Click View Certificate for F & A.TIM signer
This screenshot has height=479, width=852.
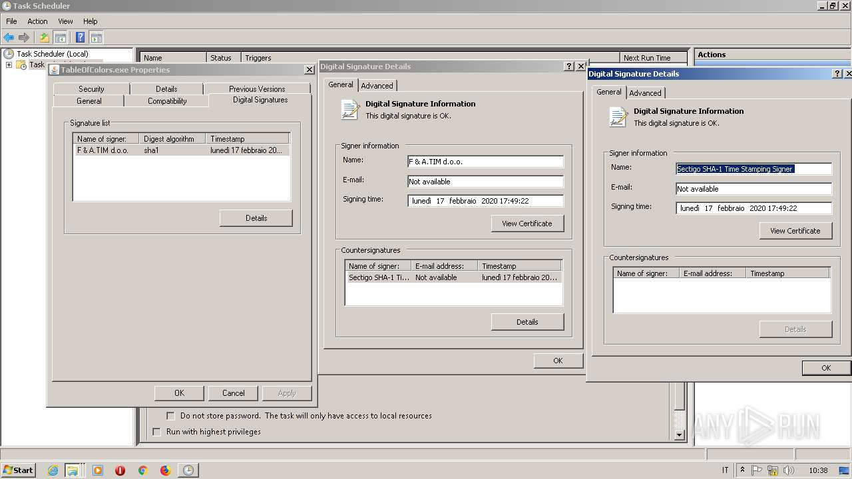click(x=527, y=224)
